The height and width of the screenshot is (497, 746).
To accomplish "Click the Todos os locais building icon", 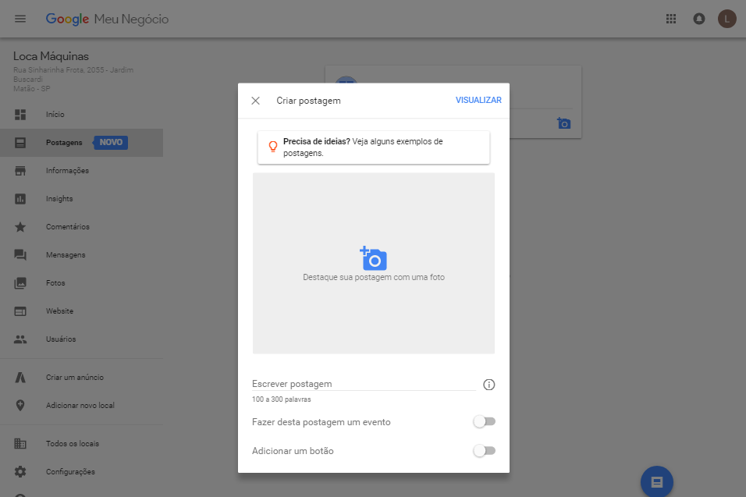I will click(x=20, y=444).
